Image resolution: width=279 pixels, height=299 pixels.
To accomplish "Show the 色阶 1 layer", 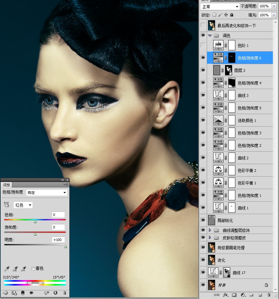I will pos(203,45).
